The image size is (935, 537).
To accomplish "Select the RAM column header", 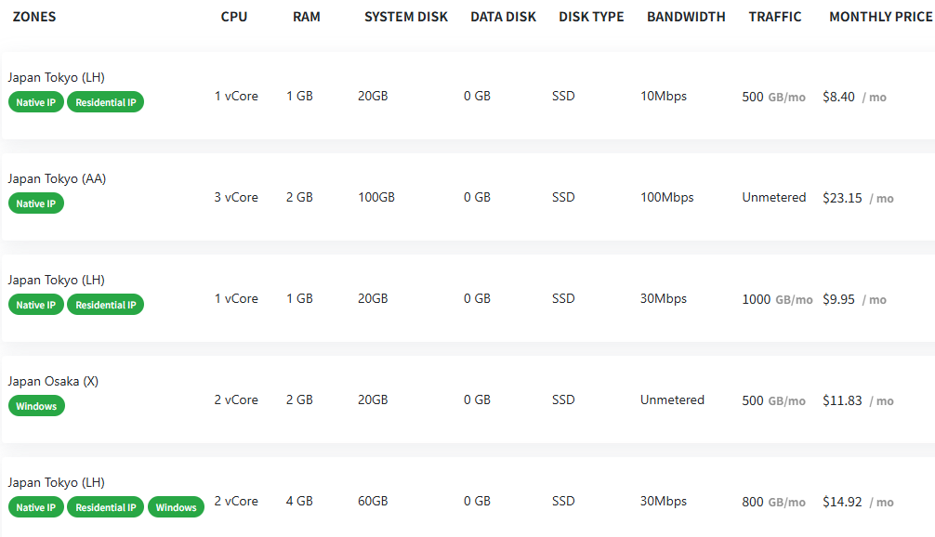I will pyautogui.click(x=306, y=17).
